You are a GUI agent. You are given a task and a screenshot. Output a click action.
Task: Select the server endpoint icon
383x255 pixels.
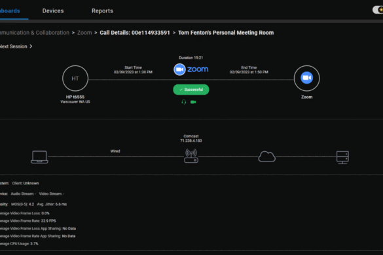[x=342, y=158]
